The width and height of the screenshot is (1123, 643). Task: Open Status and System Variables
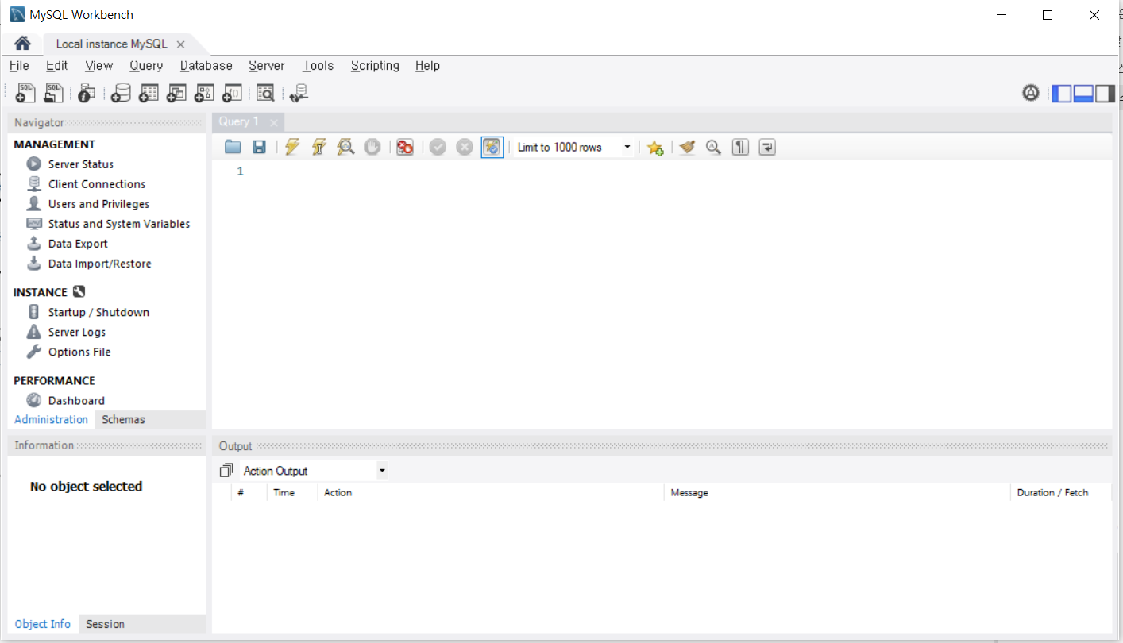click(x=118, y=224)
